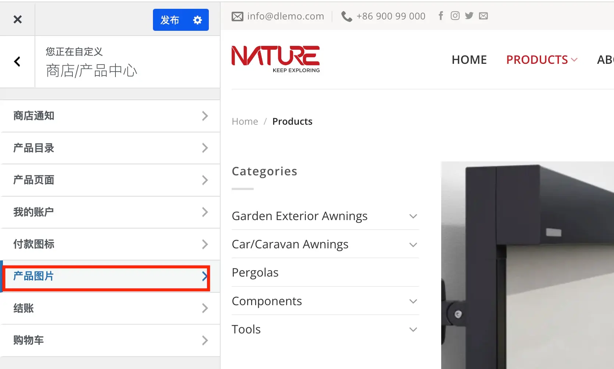Click the Home breadcrumb link
The image size is (614, 369).
coord(245,121)
